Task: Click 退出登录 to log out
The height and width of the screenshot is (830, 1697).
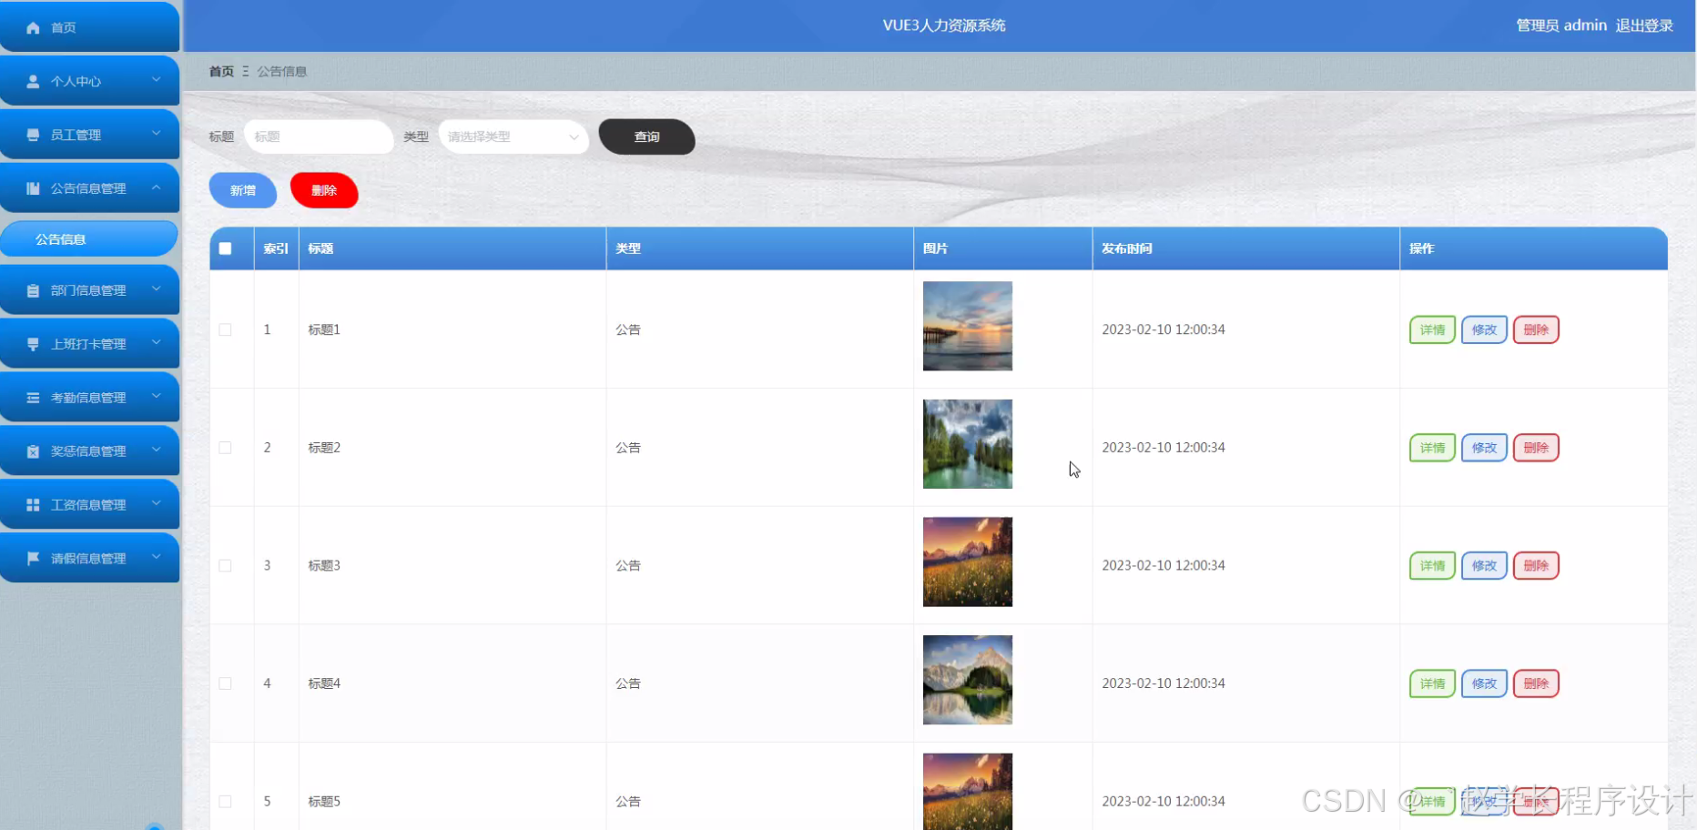Action: coord(1644,25)
